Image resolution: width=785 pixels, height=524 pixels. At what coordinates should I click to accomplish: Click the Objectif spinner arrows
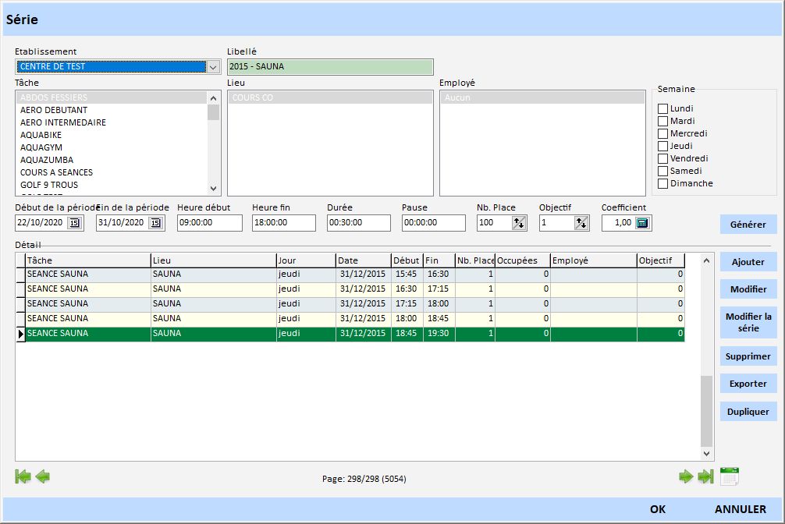click(x=581, y=223)
